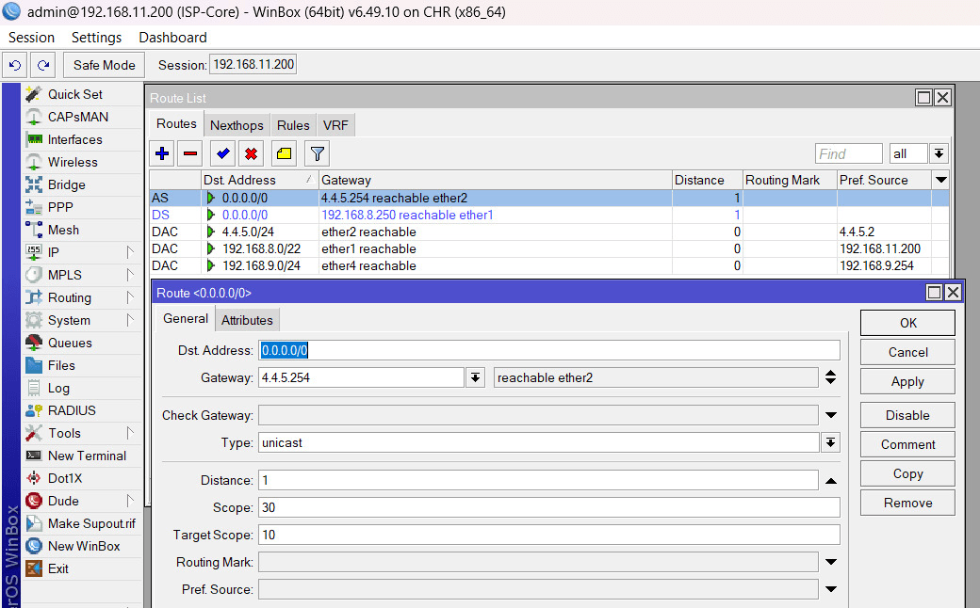The width and height of the screenshot is (980, 608).
Task: Toggle Safe Mode button
Action: pyautogui.click(x=104, y=65)
